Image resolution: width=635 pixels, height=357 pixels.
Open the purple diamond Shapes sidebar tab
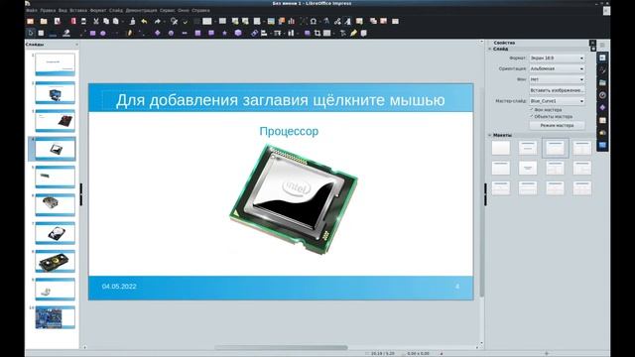pos(602,108)
